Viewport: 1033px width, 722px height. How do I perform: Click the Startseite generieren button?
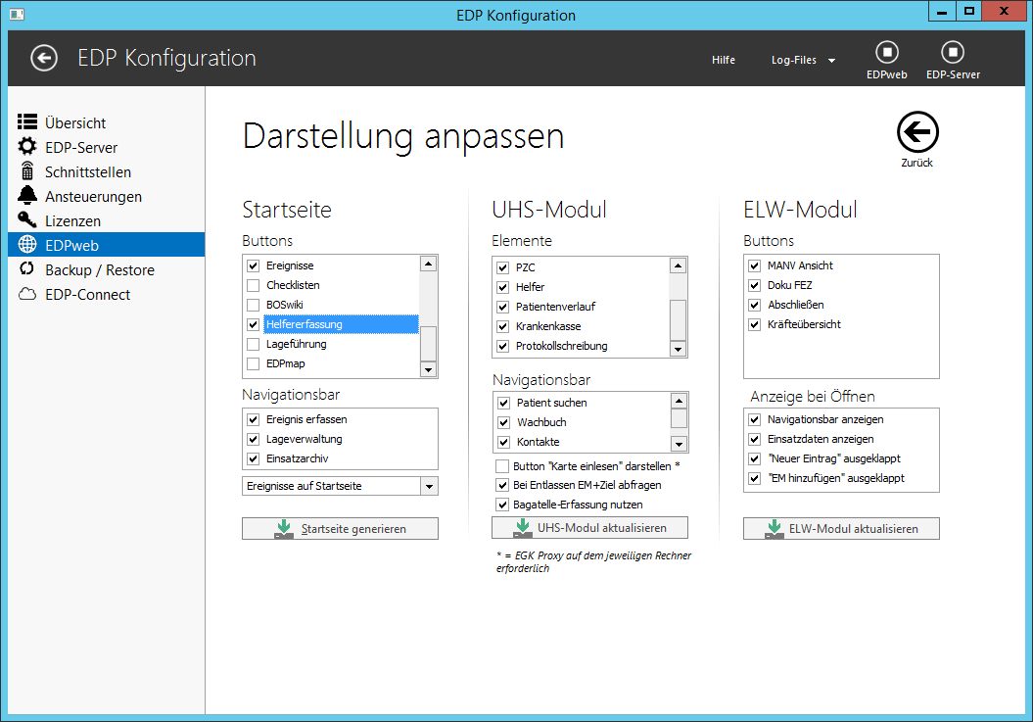[x=340, y=529]
